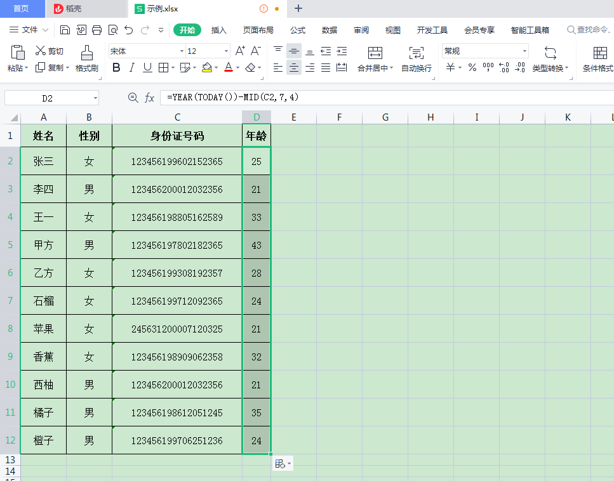Click the 查找命令 search box
Viewport: 614px width, 481px height.
pyautogui.click(x=589, y=30)
